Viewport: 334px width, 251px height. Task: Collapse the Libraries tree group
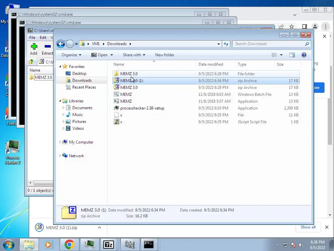(60, 101)
